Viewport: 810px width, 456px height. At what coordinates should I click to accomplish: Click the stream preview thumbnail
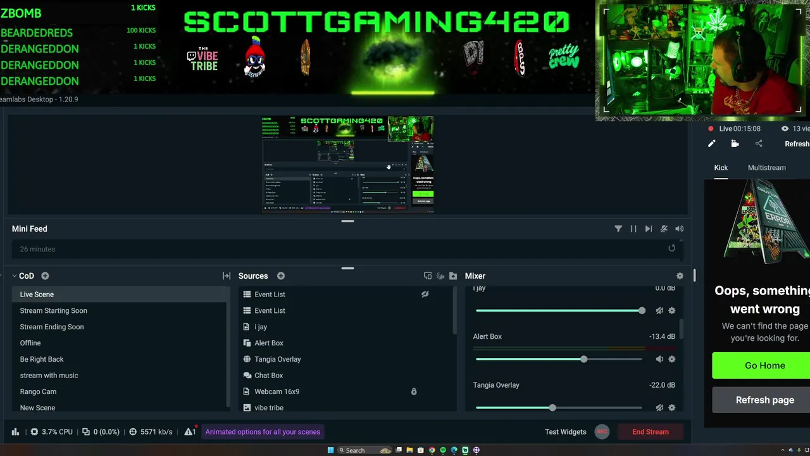coord(347,165)
